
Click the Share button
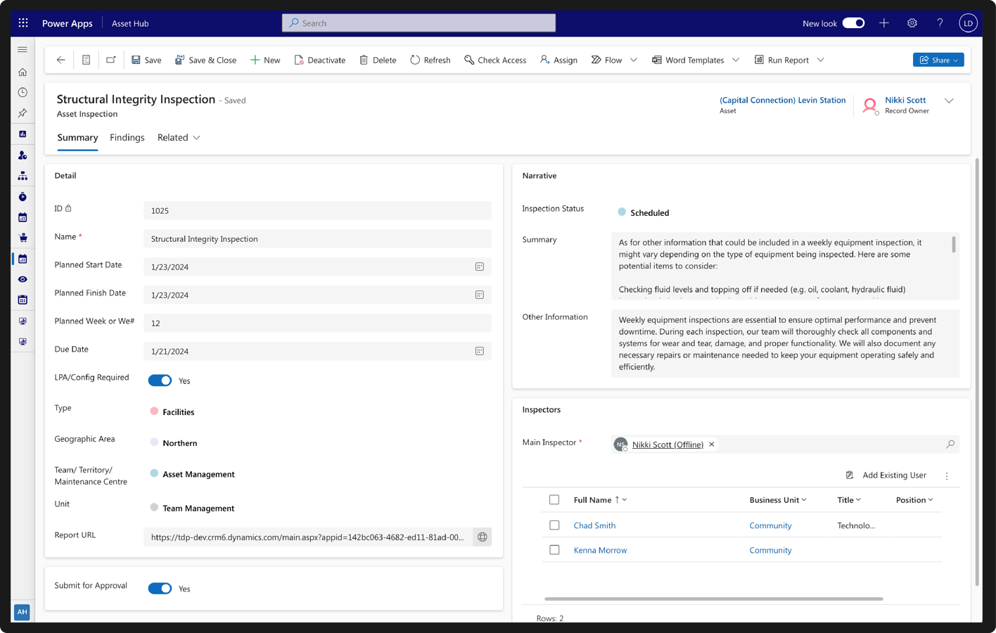[x=938, y=60]
